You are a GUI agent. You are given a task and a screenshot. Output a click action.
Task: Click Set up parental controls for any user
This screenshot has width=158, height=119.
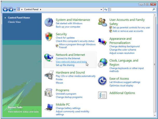(x=131, y=27)
